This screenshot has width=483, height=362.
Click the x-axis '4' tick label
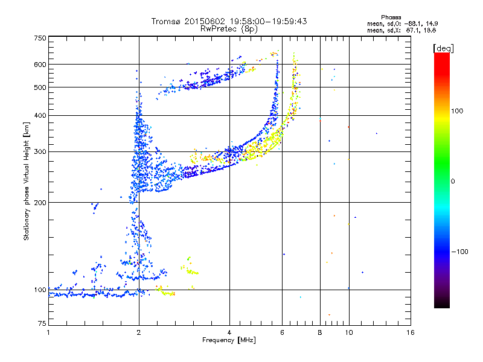(229, 332)
